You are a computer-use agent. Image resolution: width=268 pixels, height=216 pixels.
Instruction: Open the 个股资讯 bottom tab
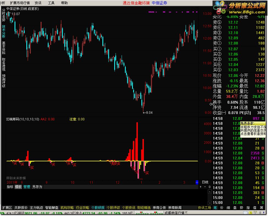[x=129, y=208]
